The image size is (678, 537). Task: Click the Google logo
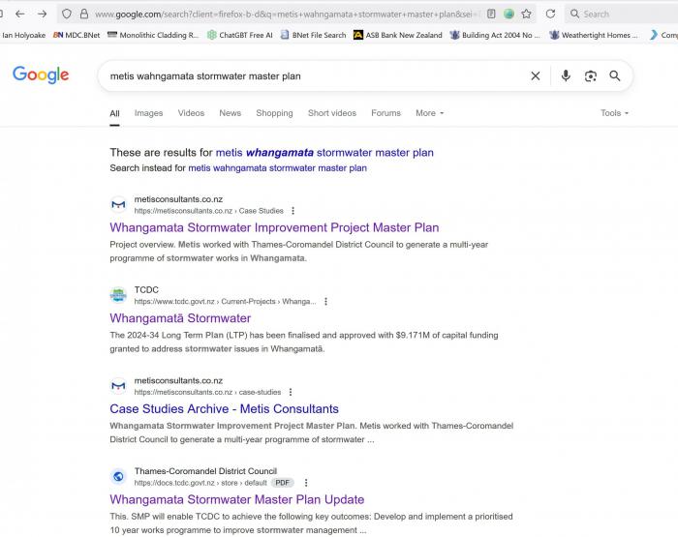41,75
